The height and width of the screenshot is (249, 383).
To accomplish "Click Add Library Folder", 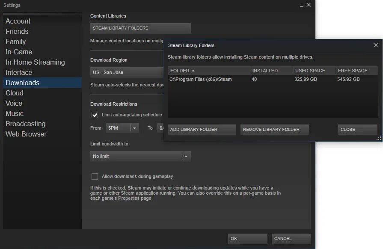I will point(202,130).
